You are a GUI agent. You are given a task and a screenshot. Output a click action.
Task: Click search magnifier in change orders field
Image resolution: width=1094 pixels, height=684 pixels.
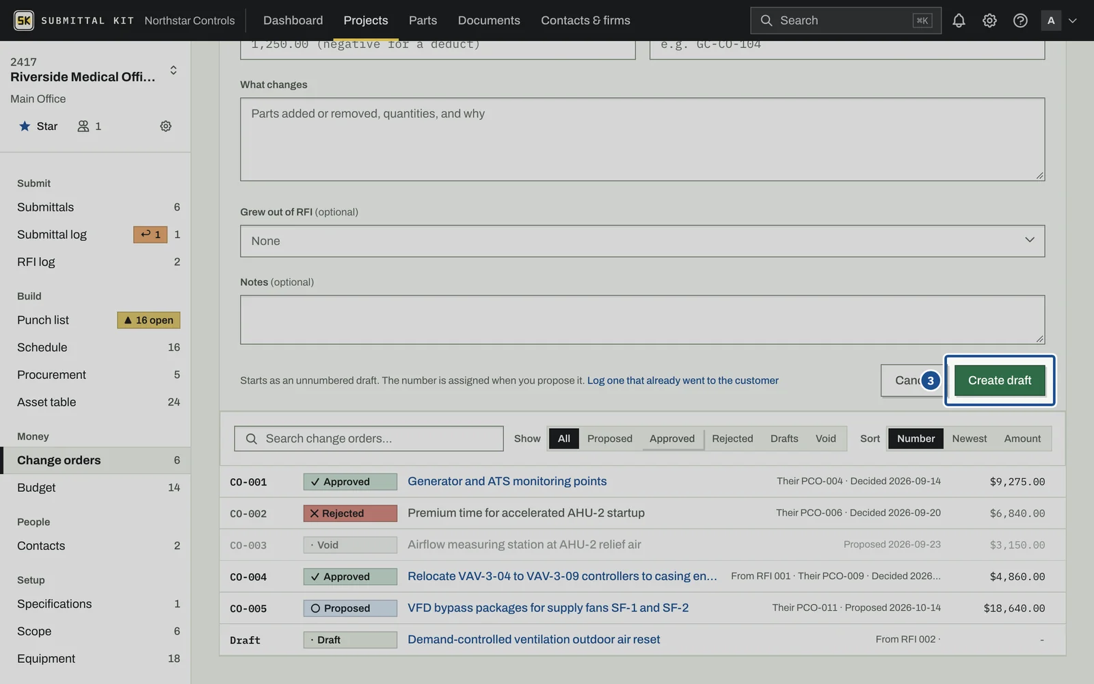tap(252, 438)
